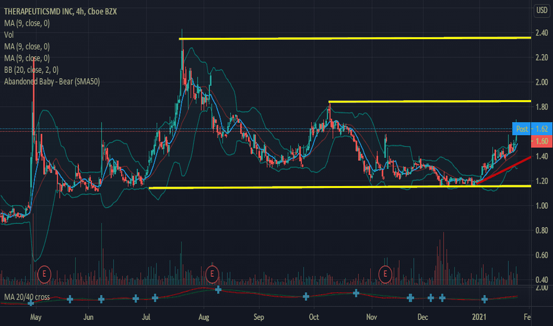Screen dimensions: 553x326
Task: Click the earnings 'E' marker near Aug
Action: (212, 273)
